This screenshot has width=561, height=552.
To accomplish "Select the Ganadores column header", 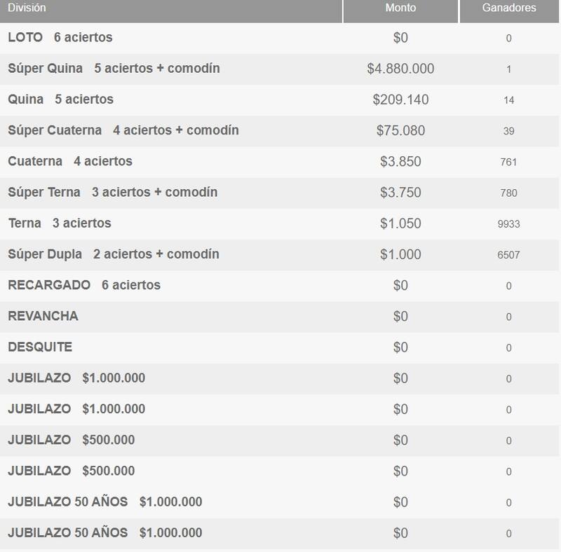I will [509, 8].
